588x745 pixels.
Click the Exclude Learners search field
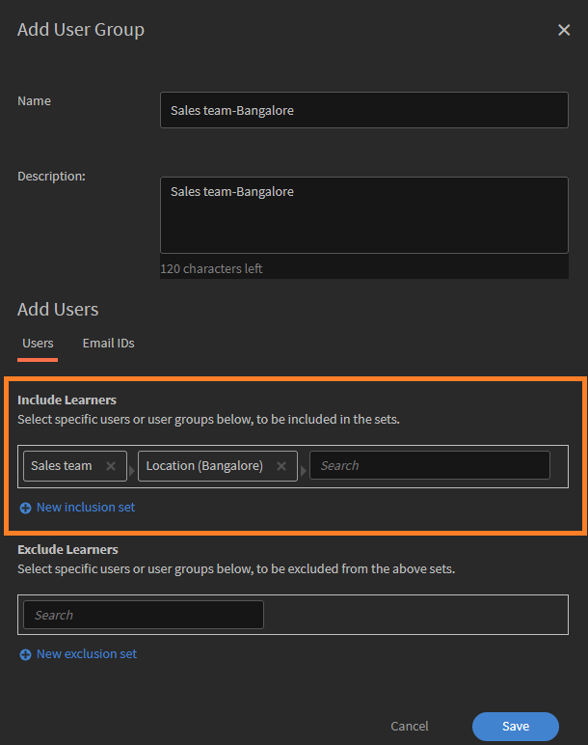tap(144, 615)
